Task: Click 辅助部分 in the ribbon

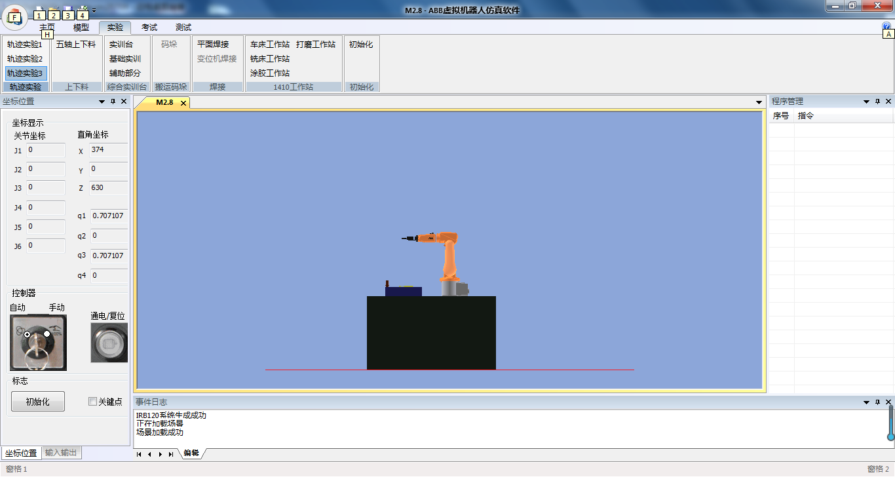Action: tap(125, 73)
